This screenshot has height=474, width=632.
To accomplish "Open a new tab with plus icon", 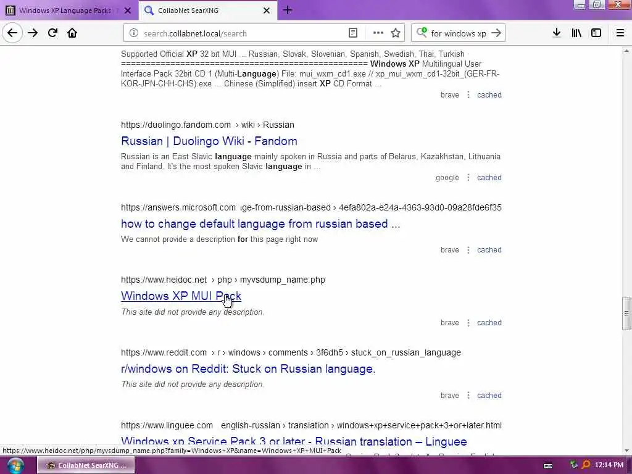I will click(288, 10).
